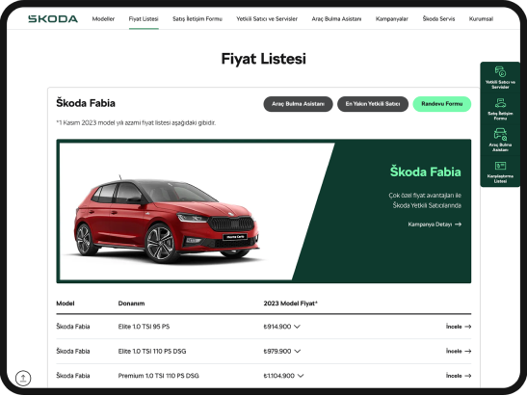Click the Model column header

tap(66, 304)
